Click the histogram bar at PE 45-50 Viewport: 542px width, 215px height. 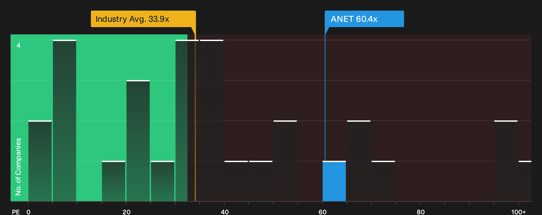click(261, 181)
